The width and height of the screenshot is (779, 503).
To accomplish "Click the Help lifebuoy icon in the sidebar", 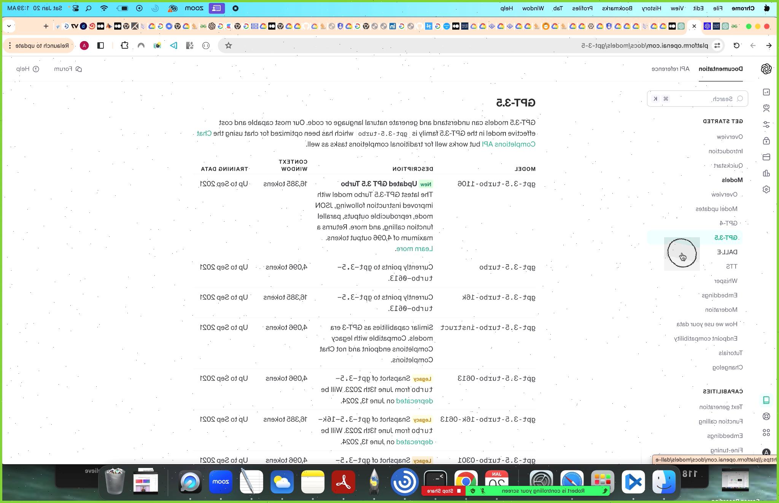I will tap(766, 416).
